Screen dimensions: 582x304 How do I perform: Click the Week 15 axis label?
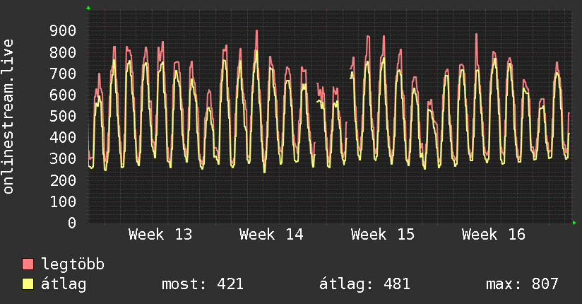[383, 235]
